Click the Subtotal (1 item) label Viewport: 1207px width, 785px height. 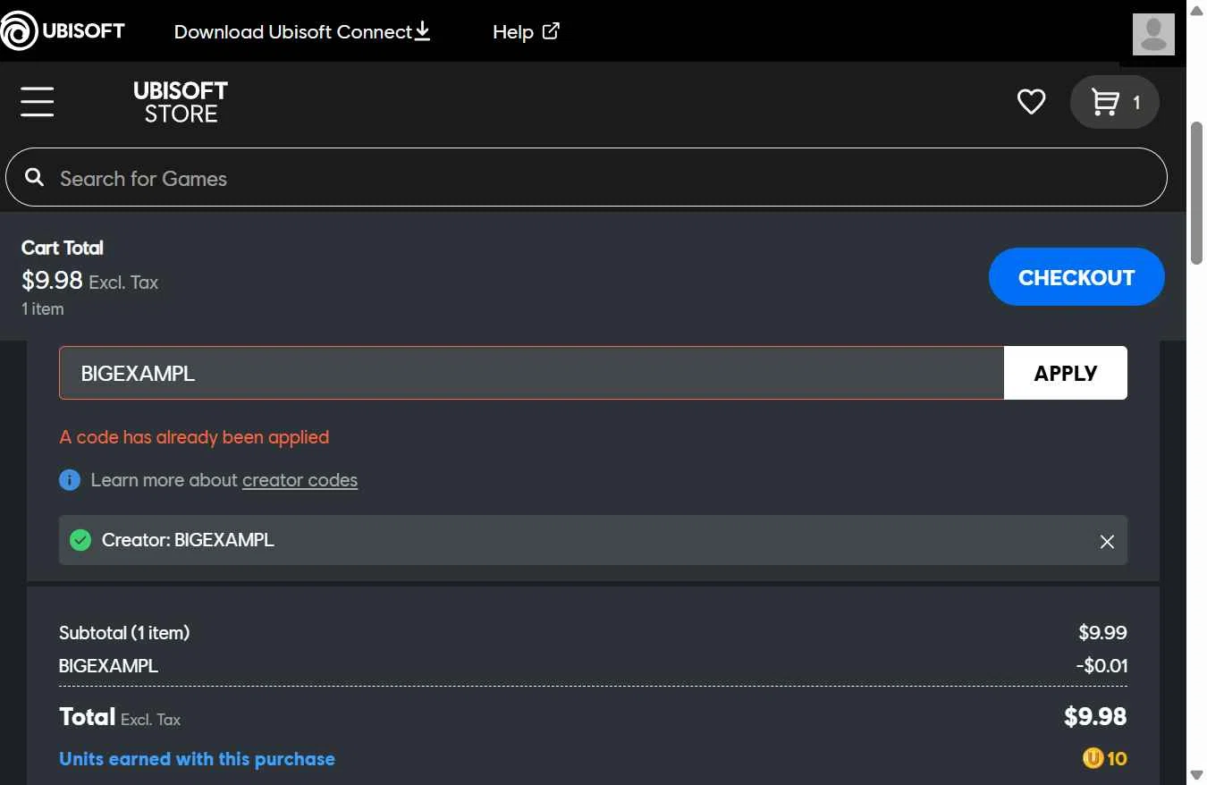(124, 633)
